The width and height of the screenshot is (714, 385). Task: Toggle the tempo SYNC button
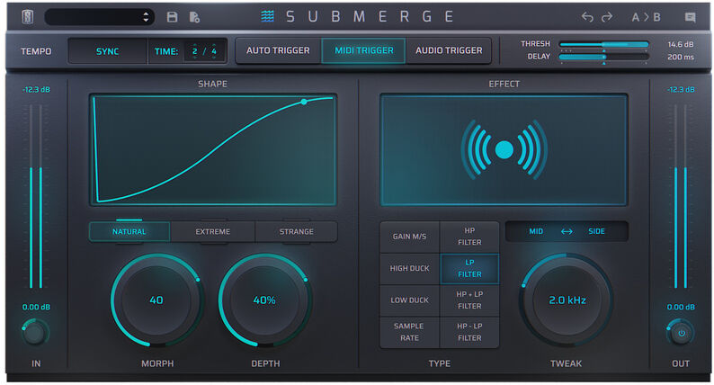pos(108,51)
